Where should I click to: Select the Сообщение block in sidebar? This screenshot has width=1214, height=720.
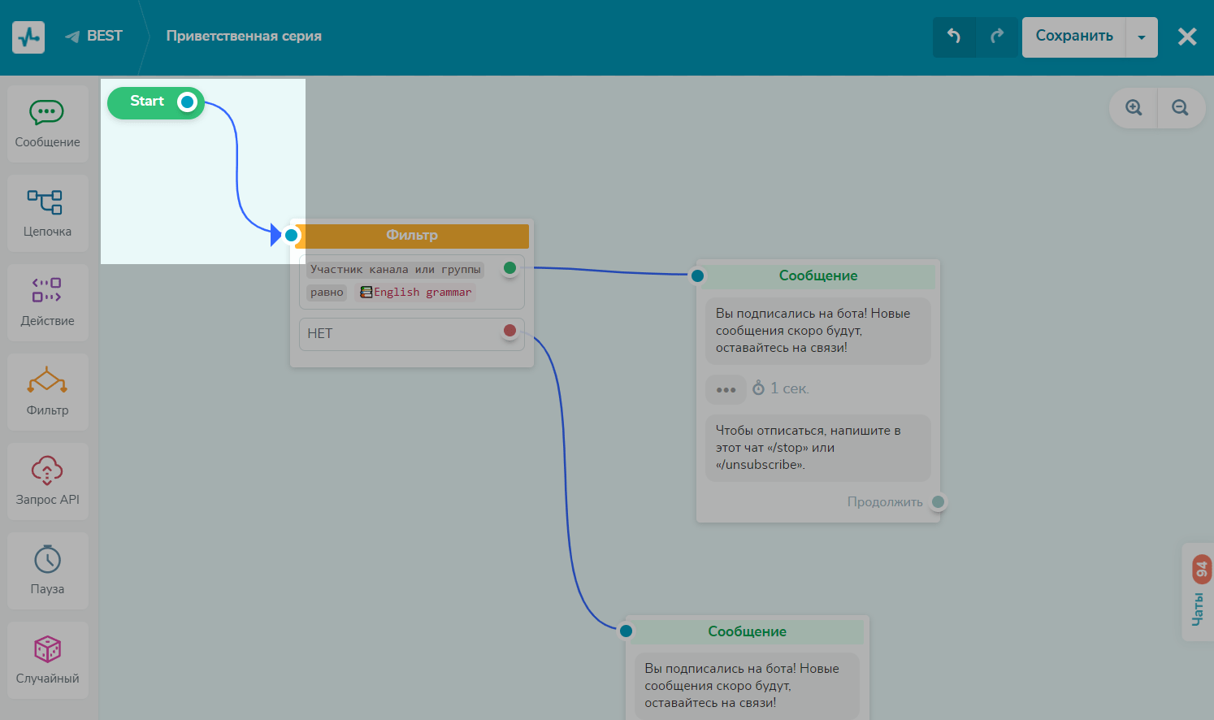(x=47, y=124)
